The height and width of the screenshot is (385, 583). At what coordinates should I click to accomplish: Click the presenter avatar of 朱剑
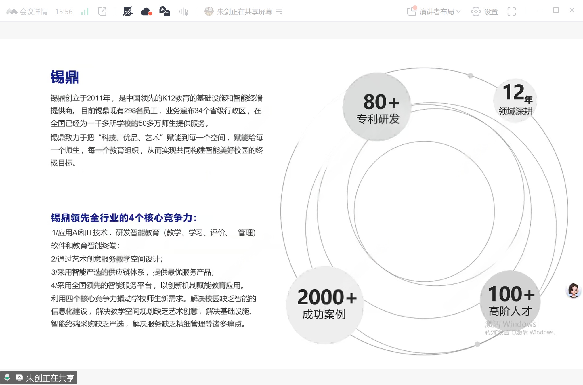209,12
